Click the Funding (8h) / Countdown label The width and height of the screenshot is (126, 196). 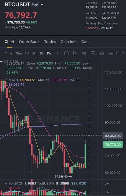click(x=102, y=24)
